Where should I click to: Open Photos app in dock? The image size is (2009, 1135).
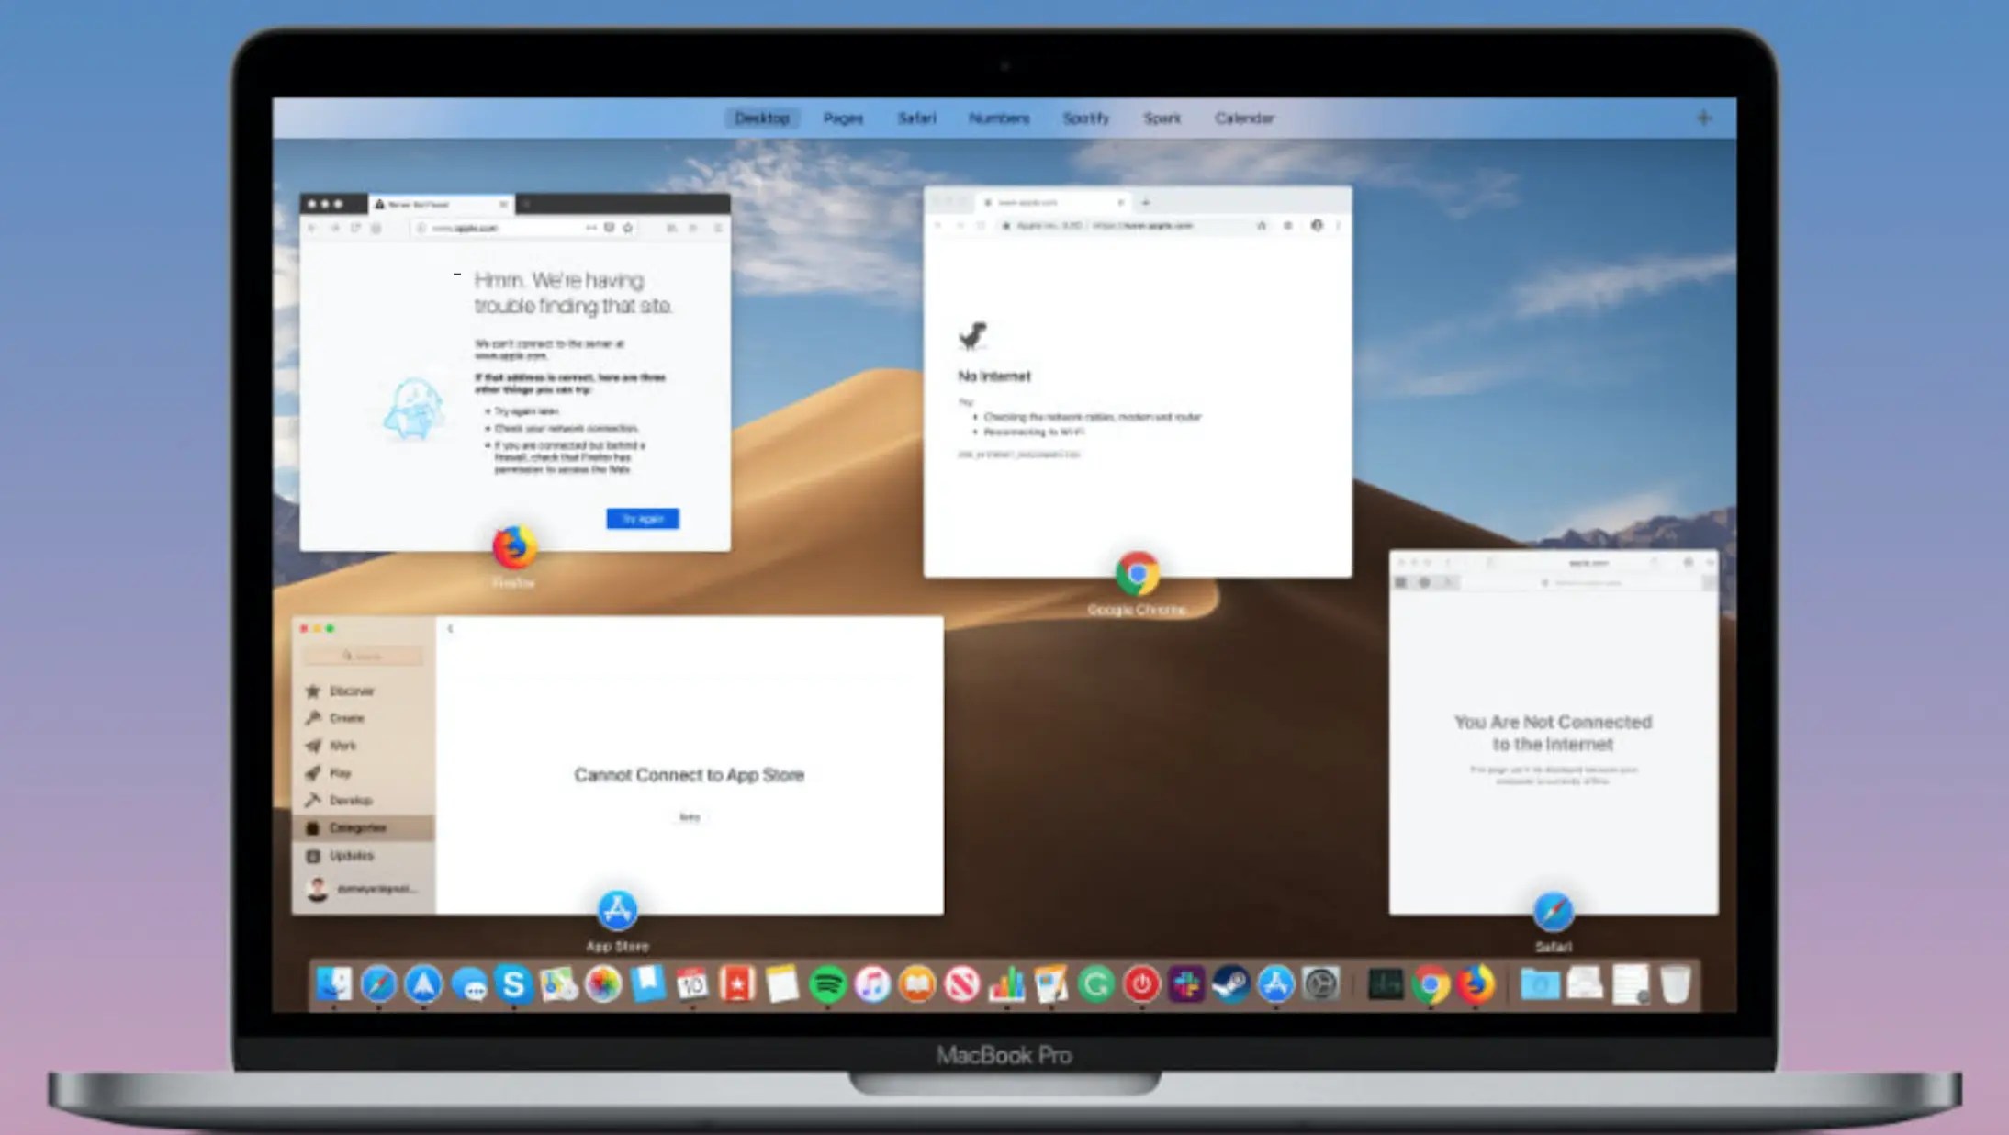pyautogui.click(x=603, y=984)
